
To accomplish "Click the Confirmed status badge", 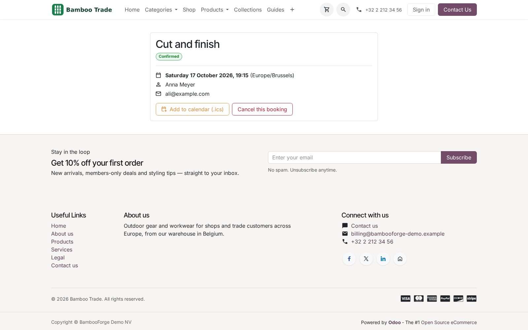I will click(x=169, y=56).
